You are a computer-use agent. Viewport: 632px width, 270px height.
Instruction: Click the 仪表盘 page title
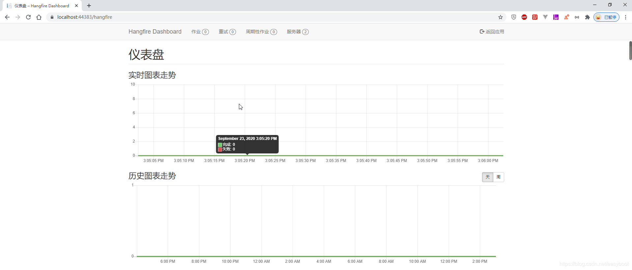click(146, 54)
